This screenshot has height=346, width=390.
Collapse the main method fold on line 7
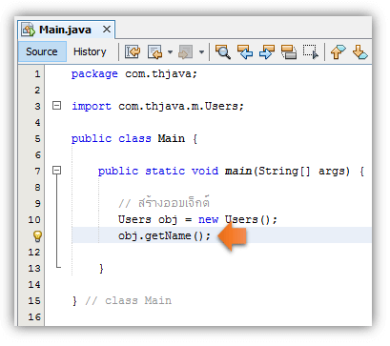tap(56, 171)
